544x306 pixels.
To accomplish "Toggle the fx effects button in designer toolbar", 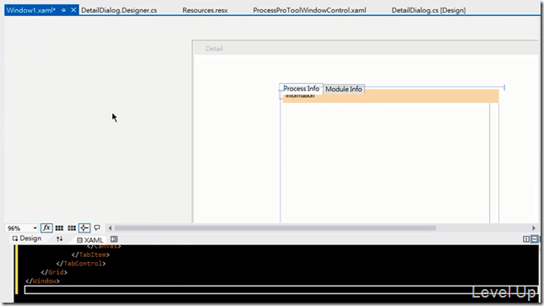I will [x=46, y=228].
